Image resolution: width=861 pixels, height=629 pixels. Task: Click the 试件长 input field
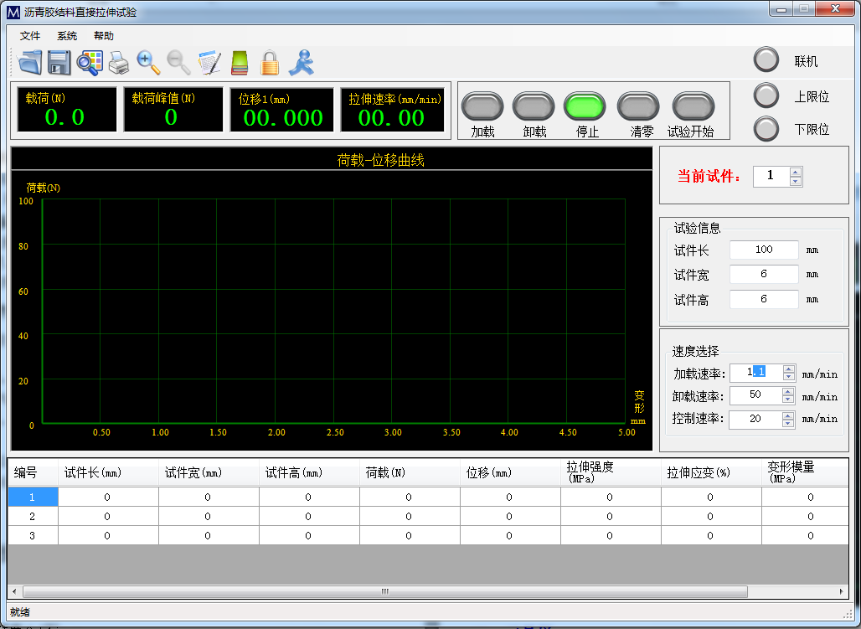tap(764, 250)
